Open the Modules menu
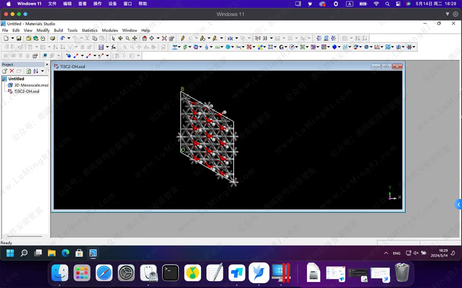 [x=110, y=30]
